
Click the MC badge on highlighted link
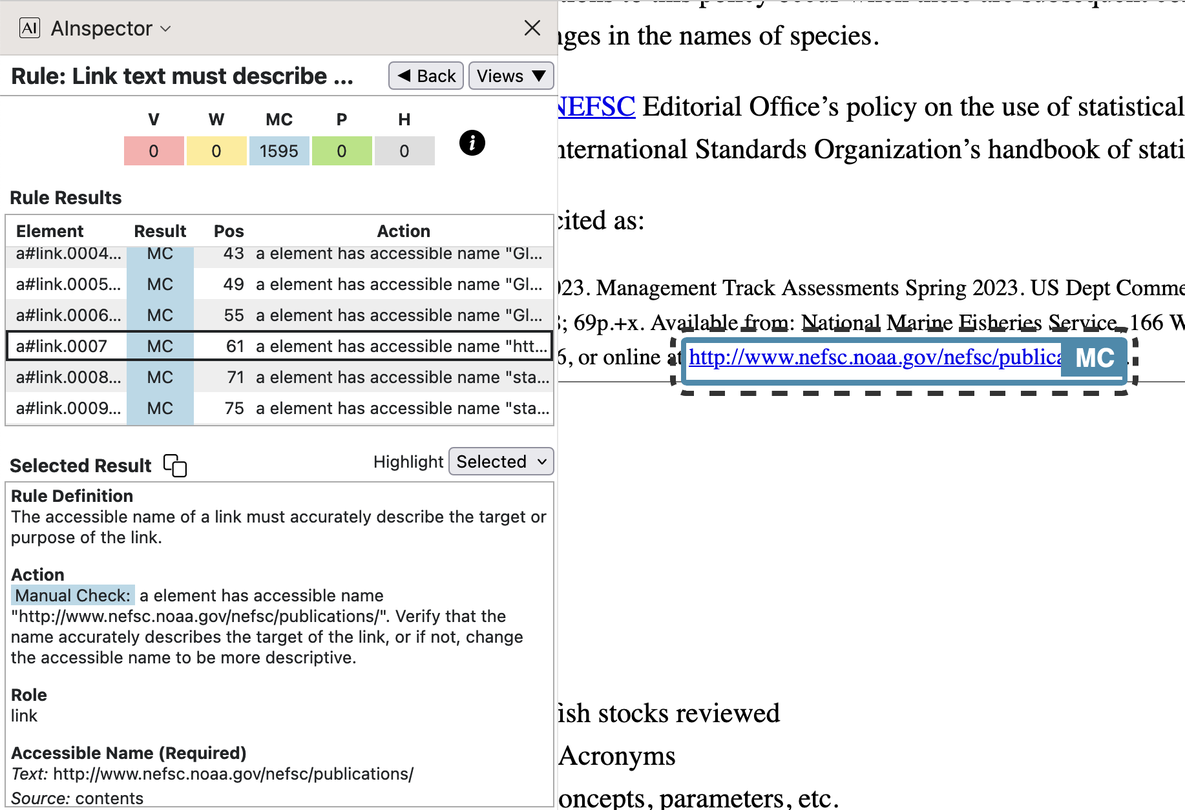coord(1094,358)
